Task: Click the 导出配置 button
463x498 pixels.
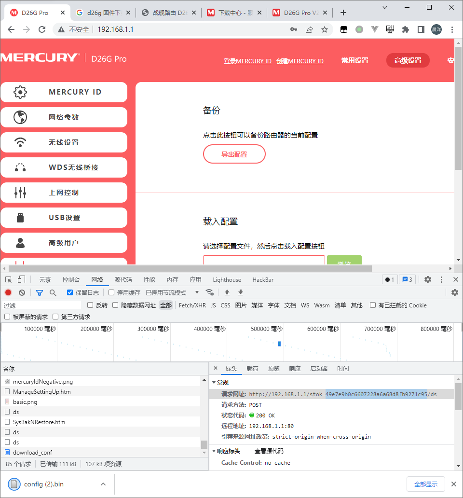Action: pos(234,154)
